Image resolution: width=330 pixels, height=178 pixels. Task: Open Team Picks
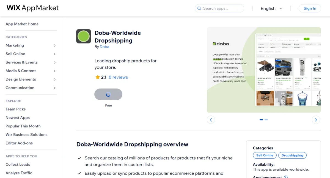pos(15,109)
